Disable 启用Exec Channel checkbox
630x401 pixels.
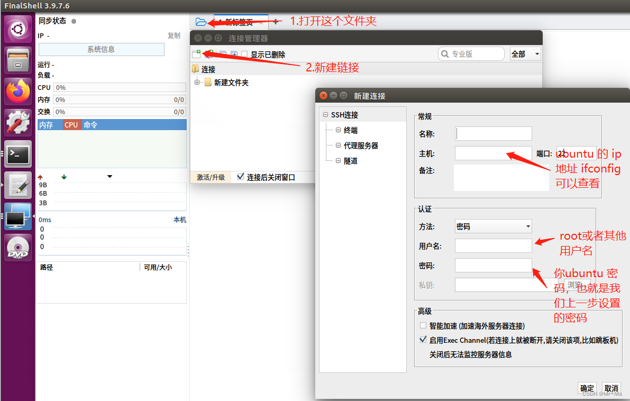[x=423, y=340]
